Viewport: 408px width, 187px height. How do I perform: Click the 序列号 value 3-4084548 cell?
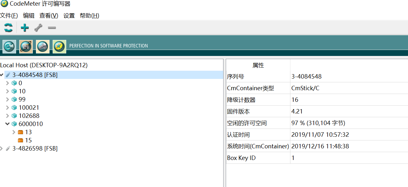coord(349,76)
